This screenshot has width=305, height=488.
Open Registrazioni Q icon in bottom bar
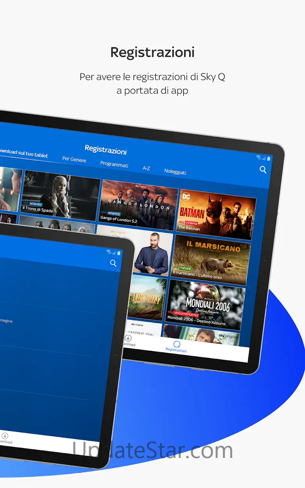pyautogui.click(x=177, y=344)
